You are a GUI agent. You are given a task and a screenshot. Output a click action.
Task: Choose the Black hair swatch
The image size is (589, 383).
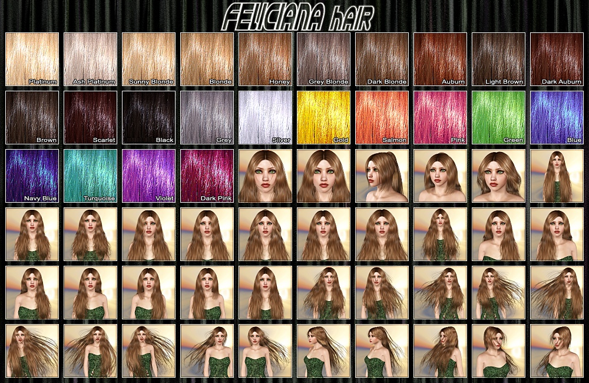pyautogui.click(x=149, y=117)
